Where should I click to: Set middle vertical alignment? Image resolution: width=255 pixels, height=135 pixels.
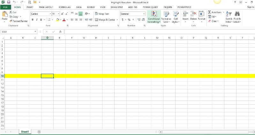coord(76,14)
